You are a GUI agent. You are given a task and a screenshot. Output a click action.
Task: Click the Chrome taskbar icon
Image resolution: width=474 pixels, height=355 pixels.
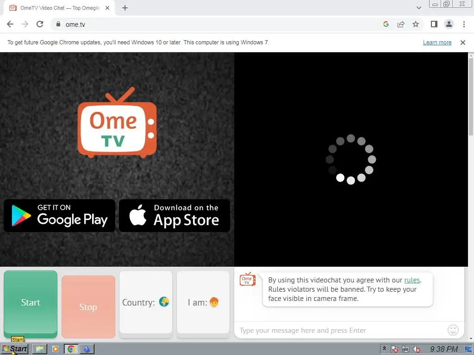coord(71,349)
